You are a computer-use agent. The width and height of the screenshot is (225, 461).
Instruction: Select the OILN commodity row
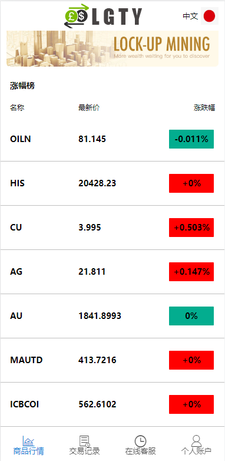click(x=113, y=139)
